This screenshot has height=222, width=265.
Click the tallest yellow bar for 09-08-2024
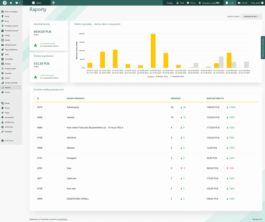153,51
